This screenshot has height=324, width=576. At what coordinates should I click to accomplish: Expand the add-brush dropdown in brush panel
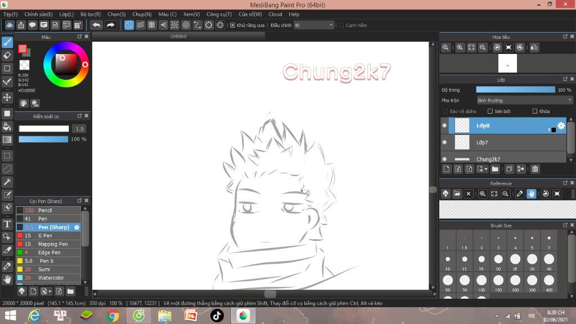point(50,291)
